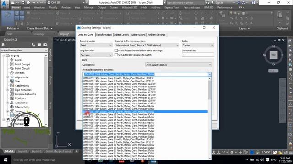
Task: Select Pipe Networks in the Toolspace tree
Action: coord(23,90)
